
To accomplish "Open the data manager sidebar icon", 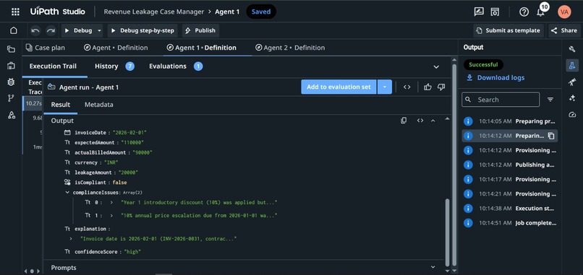I will 11,66.
